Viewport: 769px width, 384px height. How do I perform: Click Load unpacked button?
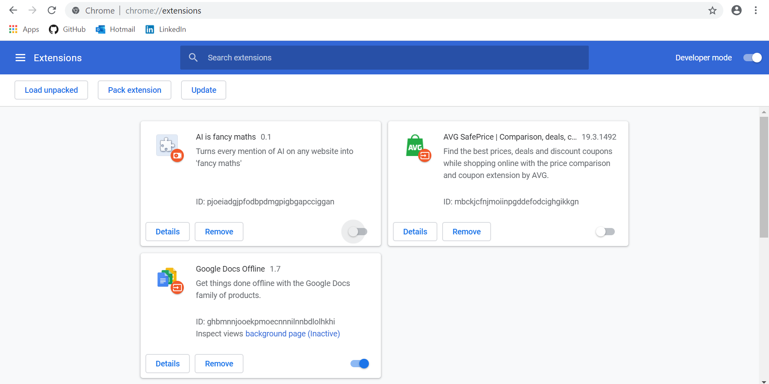[x=51, y=90]
